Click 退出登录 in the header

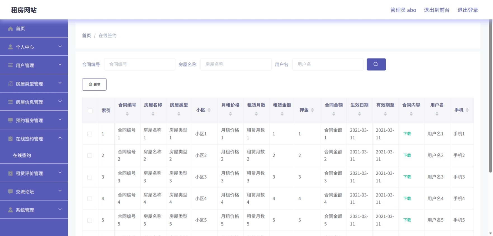(x=468, y=10)
